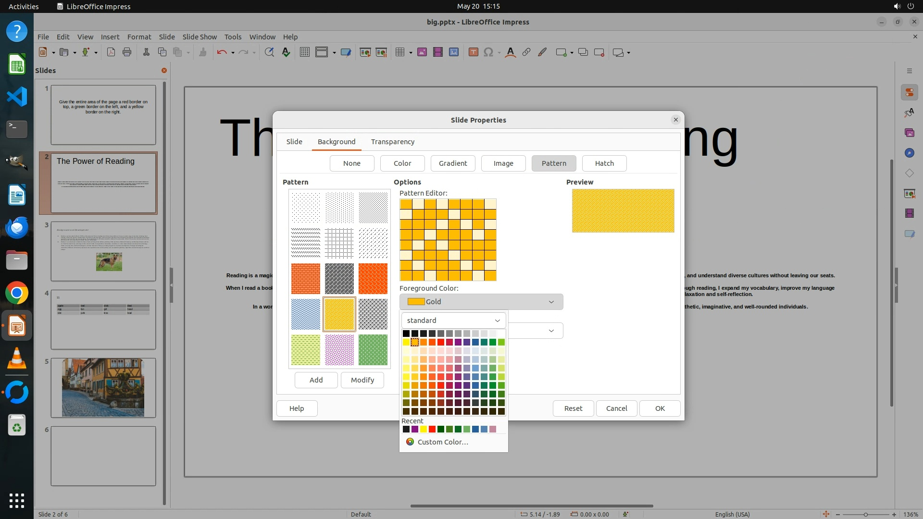The height and width of the screenshot is (519, 923).
Task: Open the standard palette dropdown
Action: coord(453,321)
